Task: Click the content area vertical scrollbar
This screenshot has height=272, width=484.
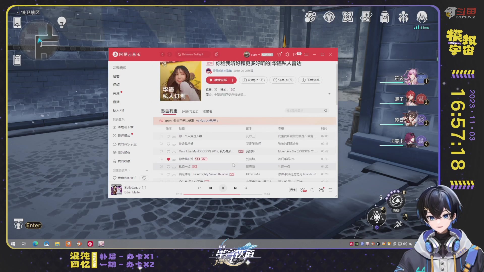Action: coord(337,84)
